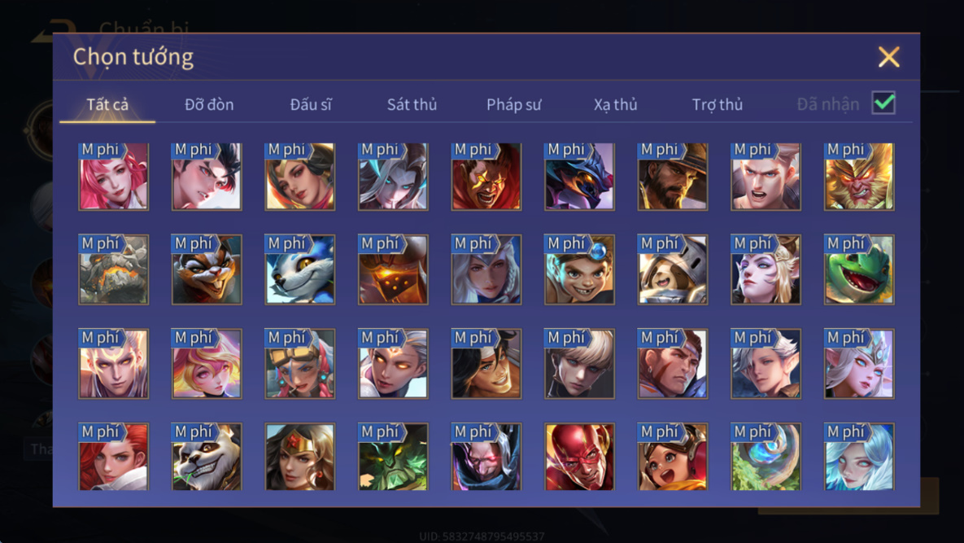Open the Trợ thủ tab
964x543 pixels.
(718, 104)
